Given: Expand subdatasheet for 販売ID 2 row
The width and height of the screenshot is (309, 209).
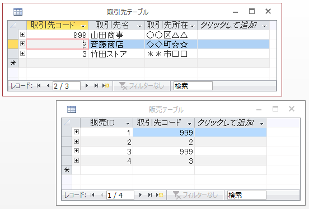Looking at the screenshot, I should tap(76, 142).
